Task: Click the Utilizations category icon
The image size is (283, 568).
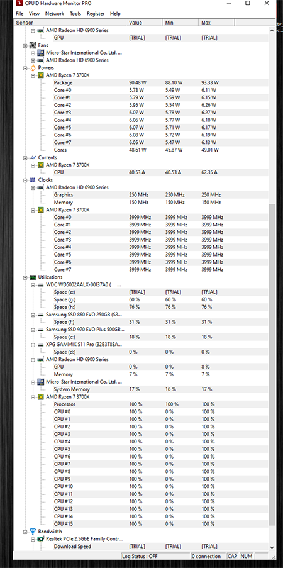Action: pos(33,277)
